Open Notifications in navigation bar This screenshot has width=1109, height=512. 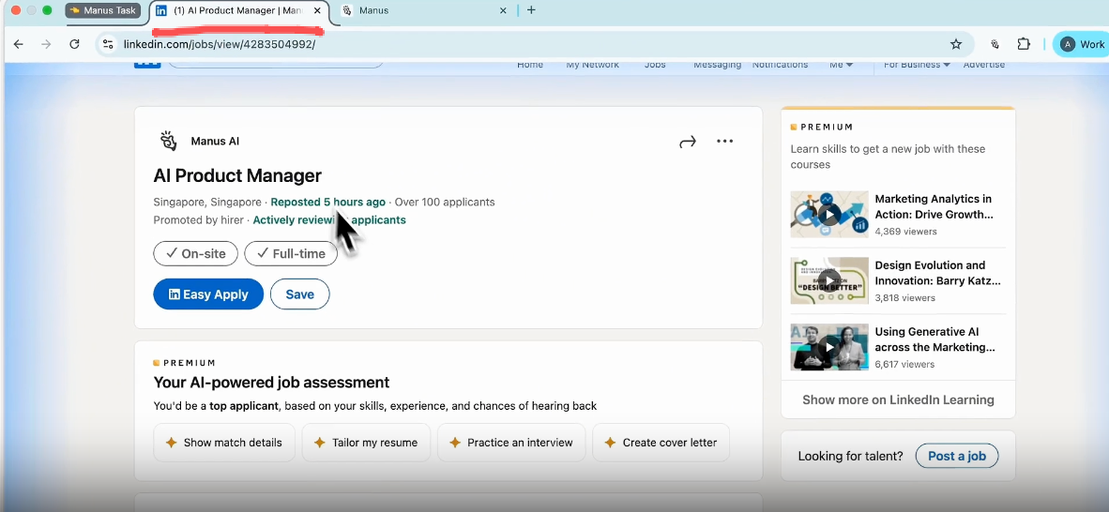click(780, 65)
